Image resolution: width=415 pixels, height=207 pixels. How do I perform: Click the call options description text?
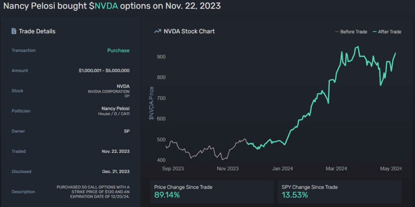click(93, 192)
